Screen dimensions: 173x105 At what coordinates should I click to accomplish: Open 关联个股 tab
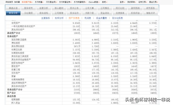89,13
